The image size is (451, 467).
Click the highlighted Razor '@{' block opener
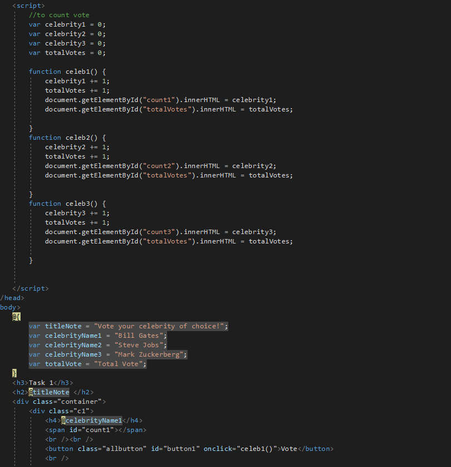click(17, 317)
